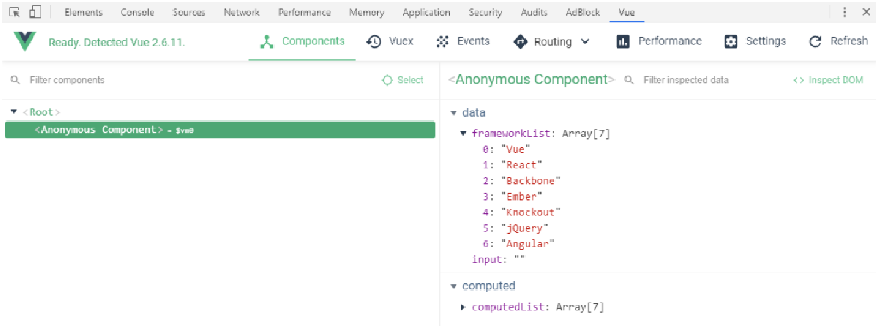The width and height of the screenshot is (883, 326).
Task: Click the "jQuery" array value
Action: pyautogui.click(x=524, y=228)
